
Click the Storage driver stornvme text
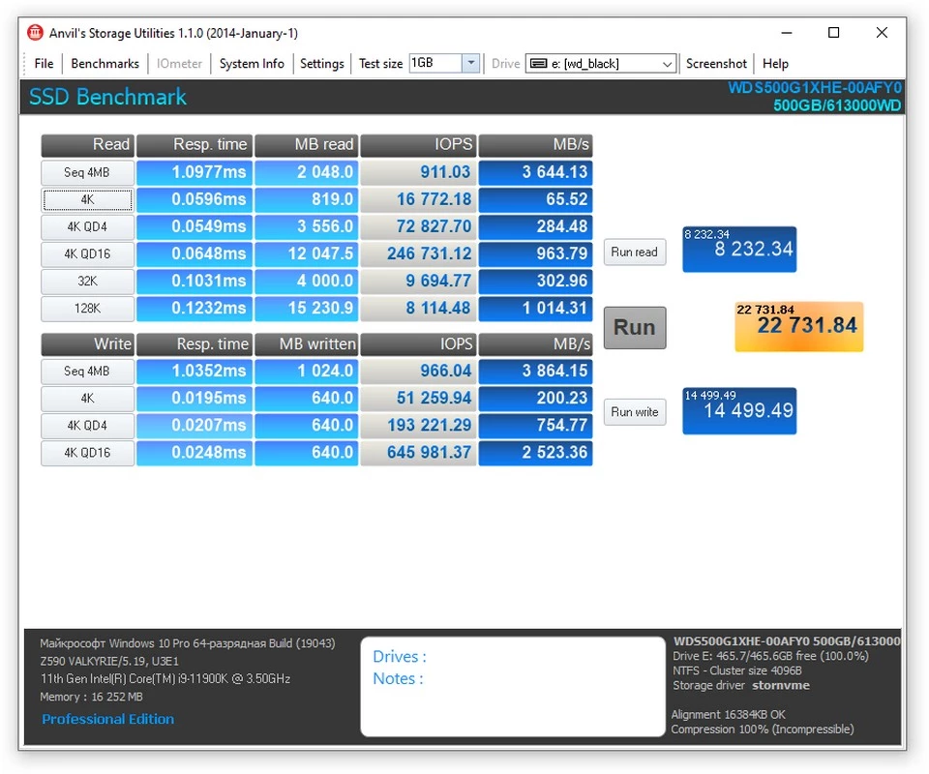pos(741,685)
